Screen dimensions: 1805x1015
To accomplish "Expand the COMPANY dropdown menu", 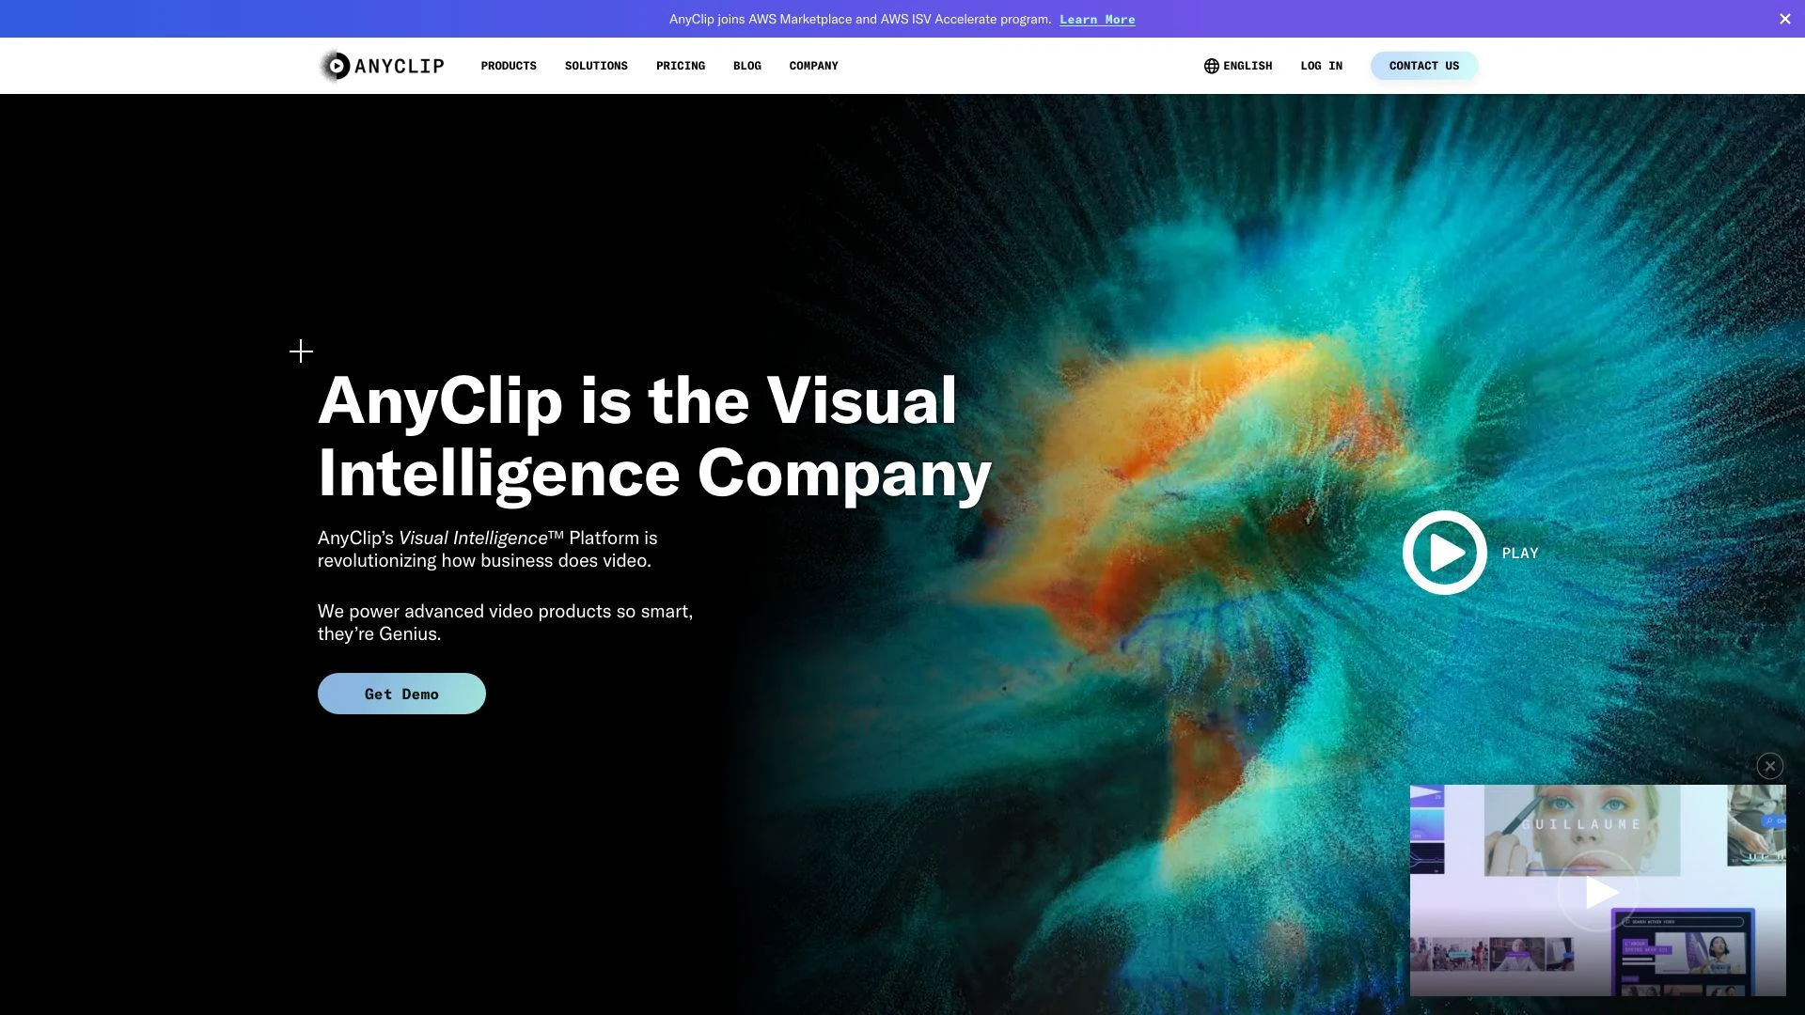I will (813, 65).
